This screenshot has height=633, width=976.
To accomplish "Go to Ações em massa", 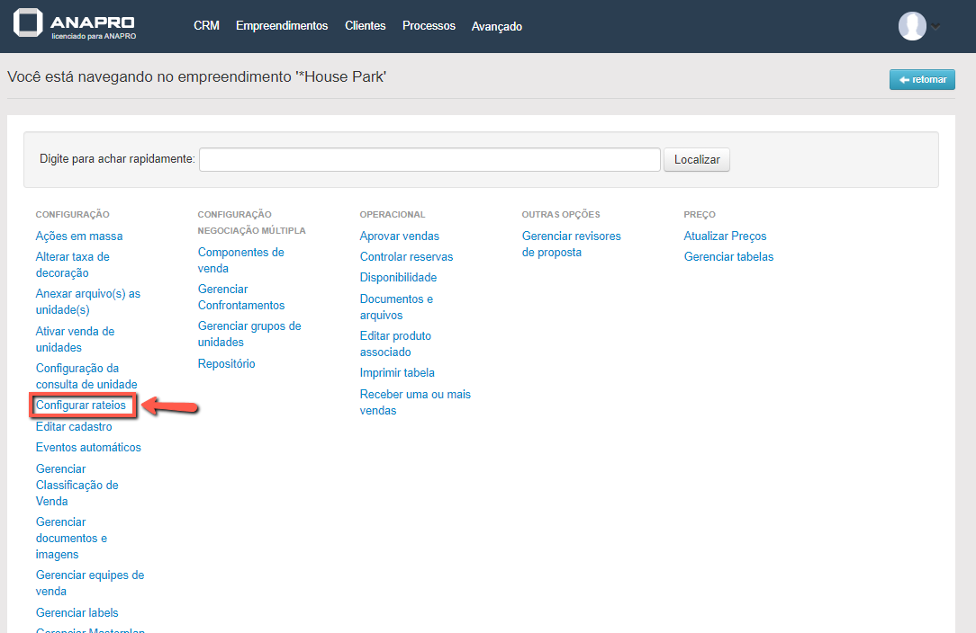I will coord(79,236).
